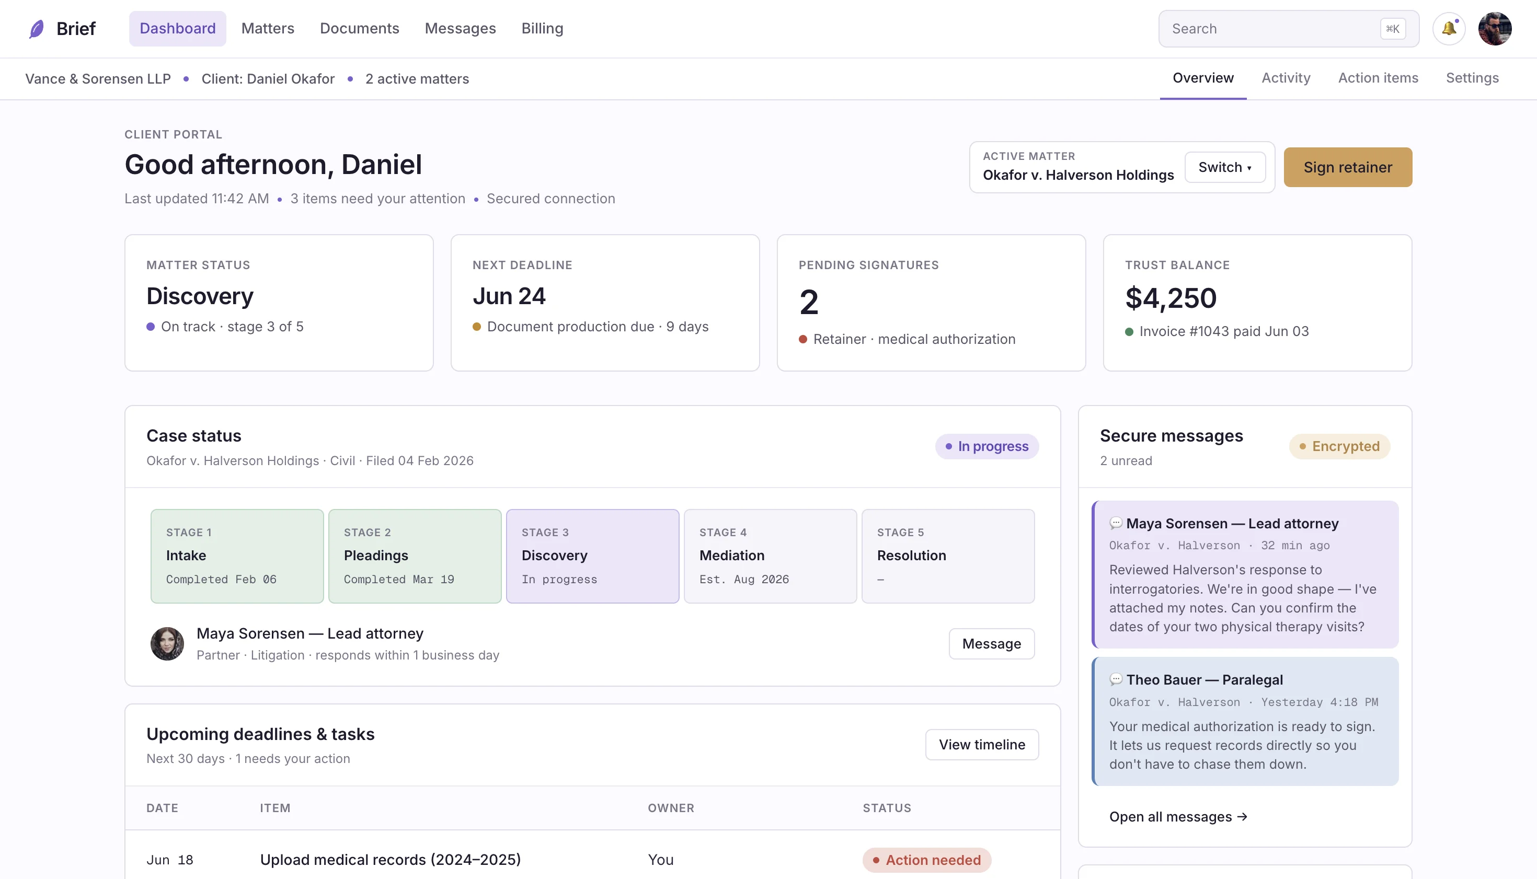
Task: Click the Action needed status badge
Action: tap(926, 860)
